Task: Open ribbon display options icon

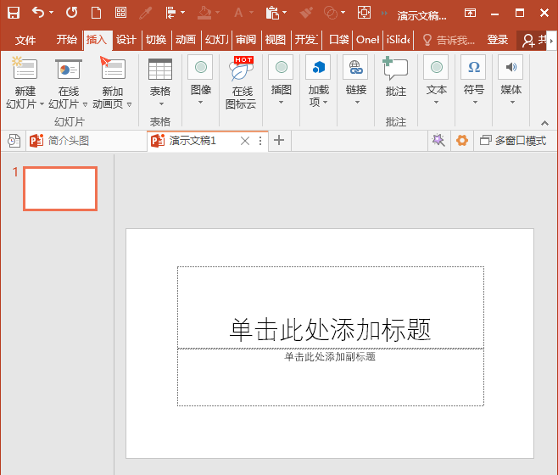Action: coord(470,14)
